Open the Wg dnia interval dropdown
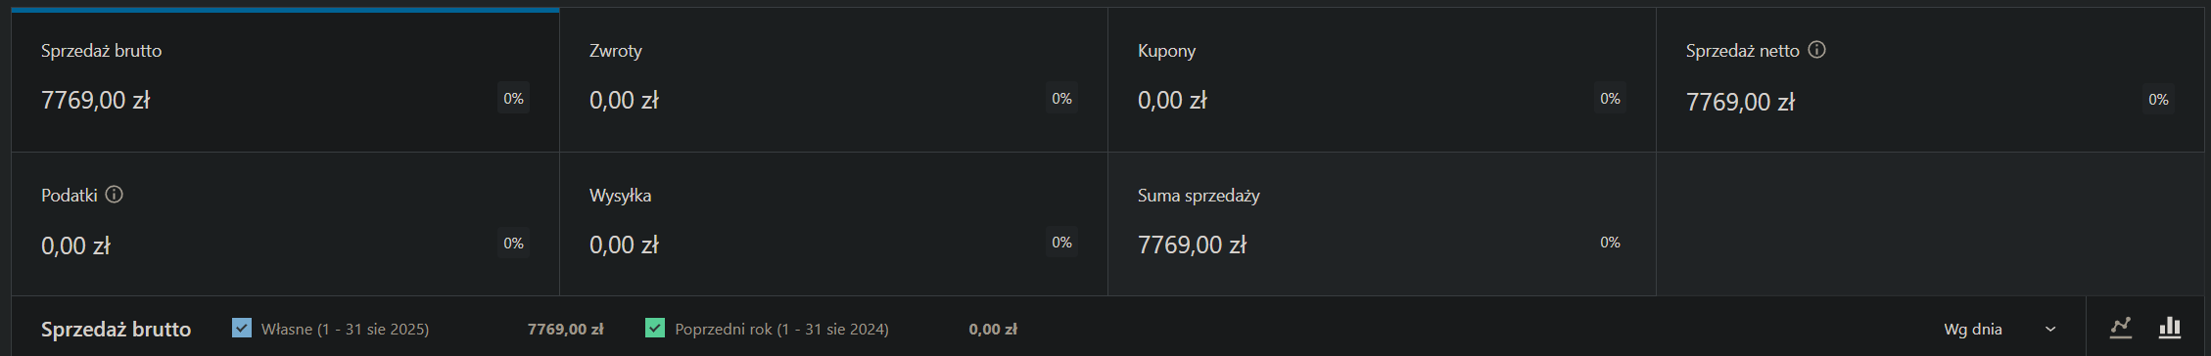The image size is (2211, 356). click(2000, 329)
